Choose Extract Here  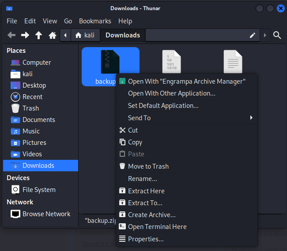187,191
